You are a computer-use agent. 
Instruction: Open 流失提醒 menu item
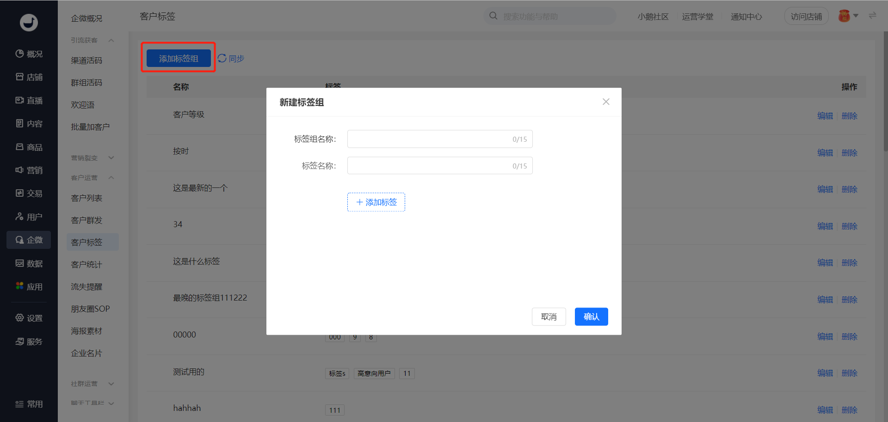[x=86, y=287]
